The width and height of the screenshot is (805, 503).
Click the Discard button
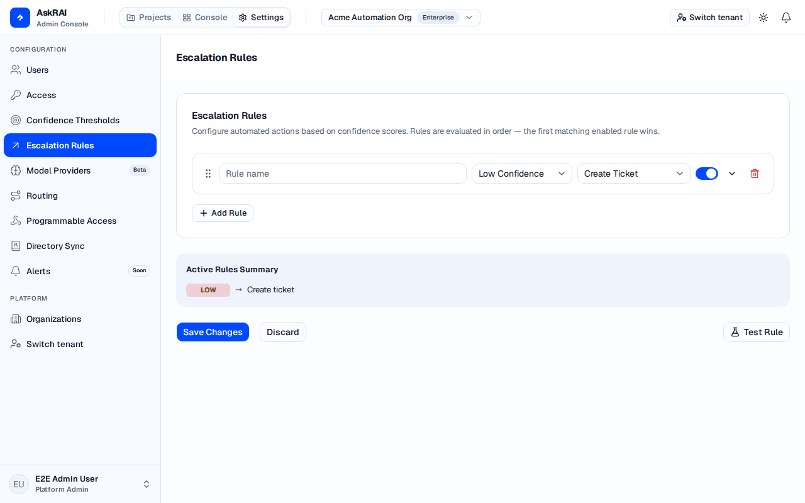tap(283, 332)
